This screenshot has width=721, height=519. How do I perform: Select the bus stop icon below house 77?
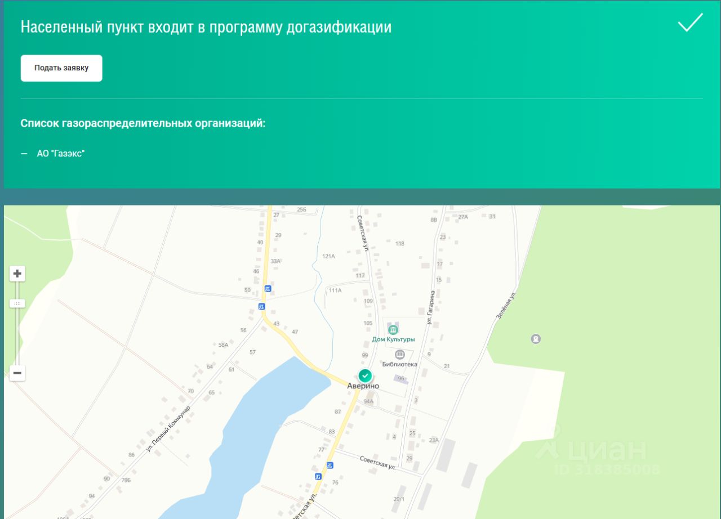pyautogui.click(x=330, y=465)
